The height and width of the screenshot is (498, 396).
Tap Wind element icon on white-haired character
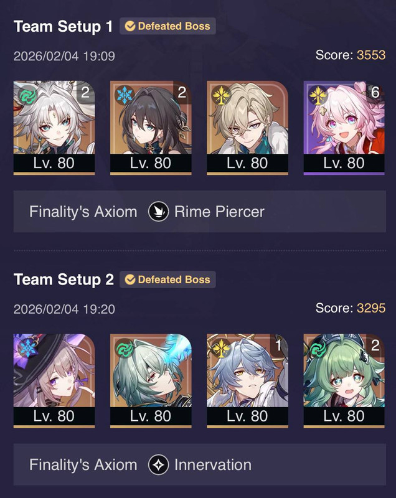(x=27, y=95)
